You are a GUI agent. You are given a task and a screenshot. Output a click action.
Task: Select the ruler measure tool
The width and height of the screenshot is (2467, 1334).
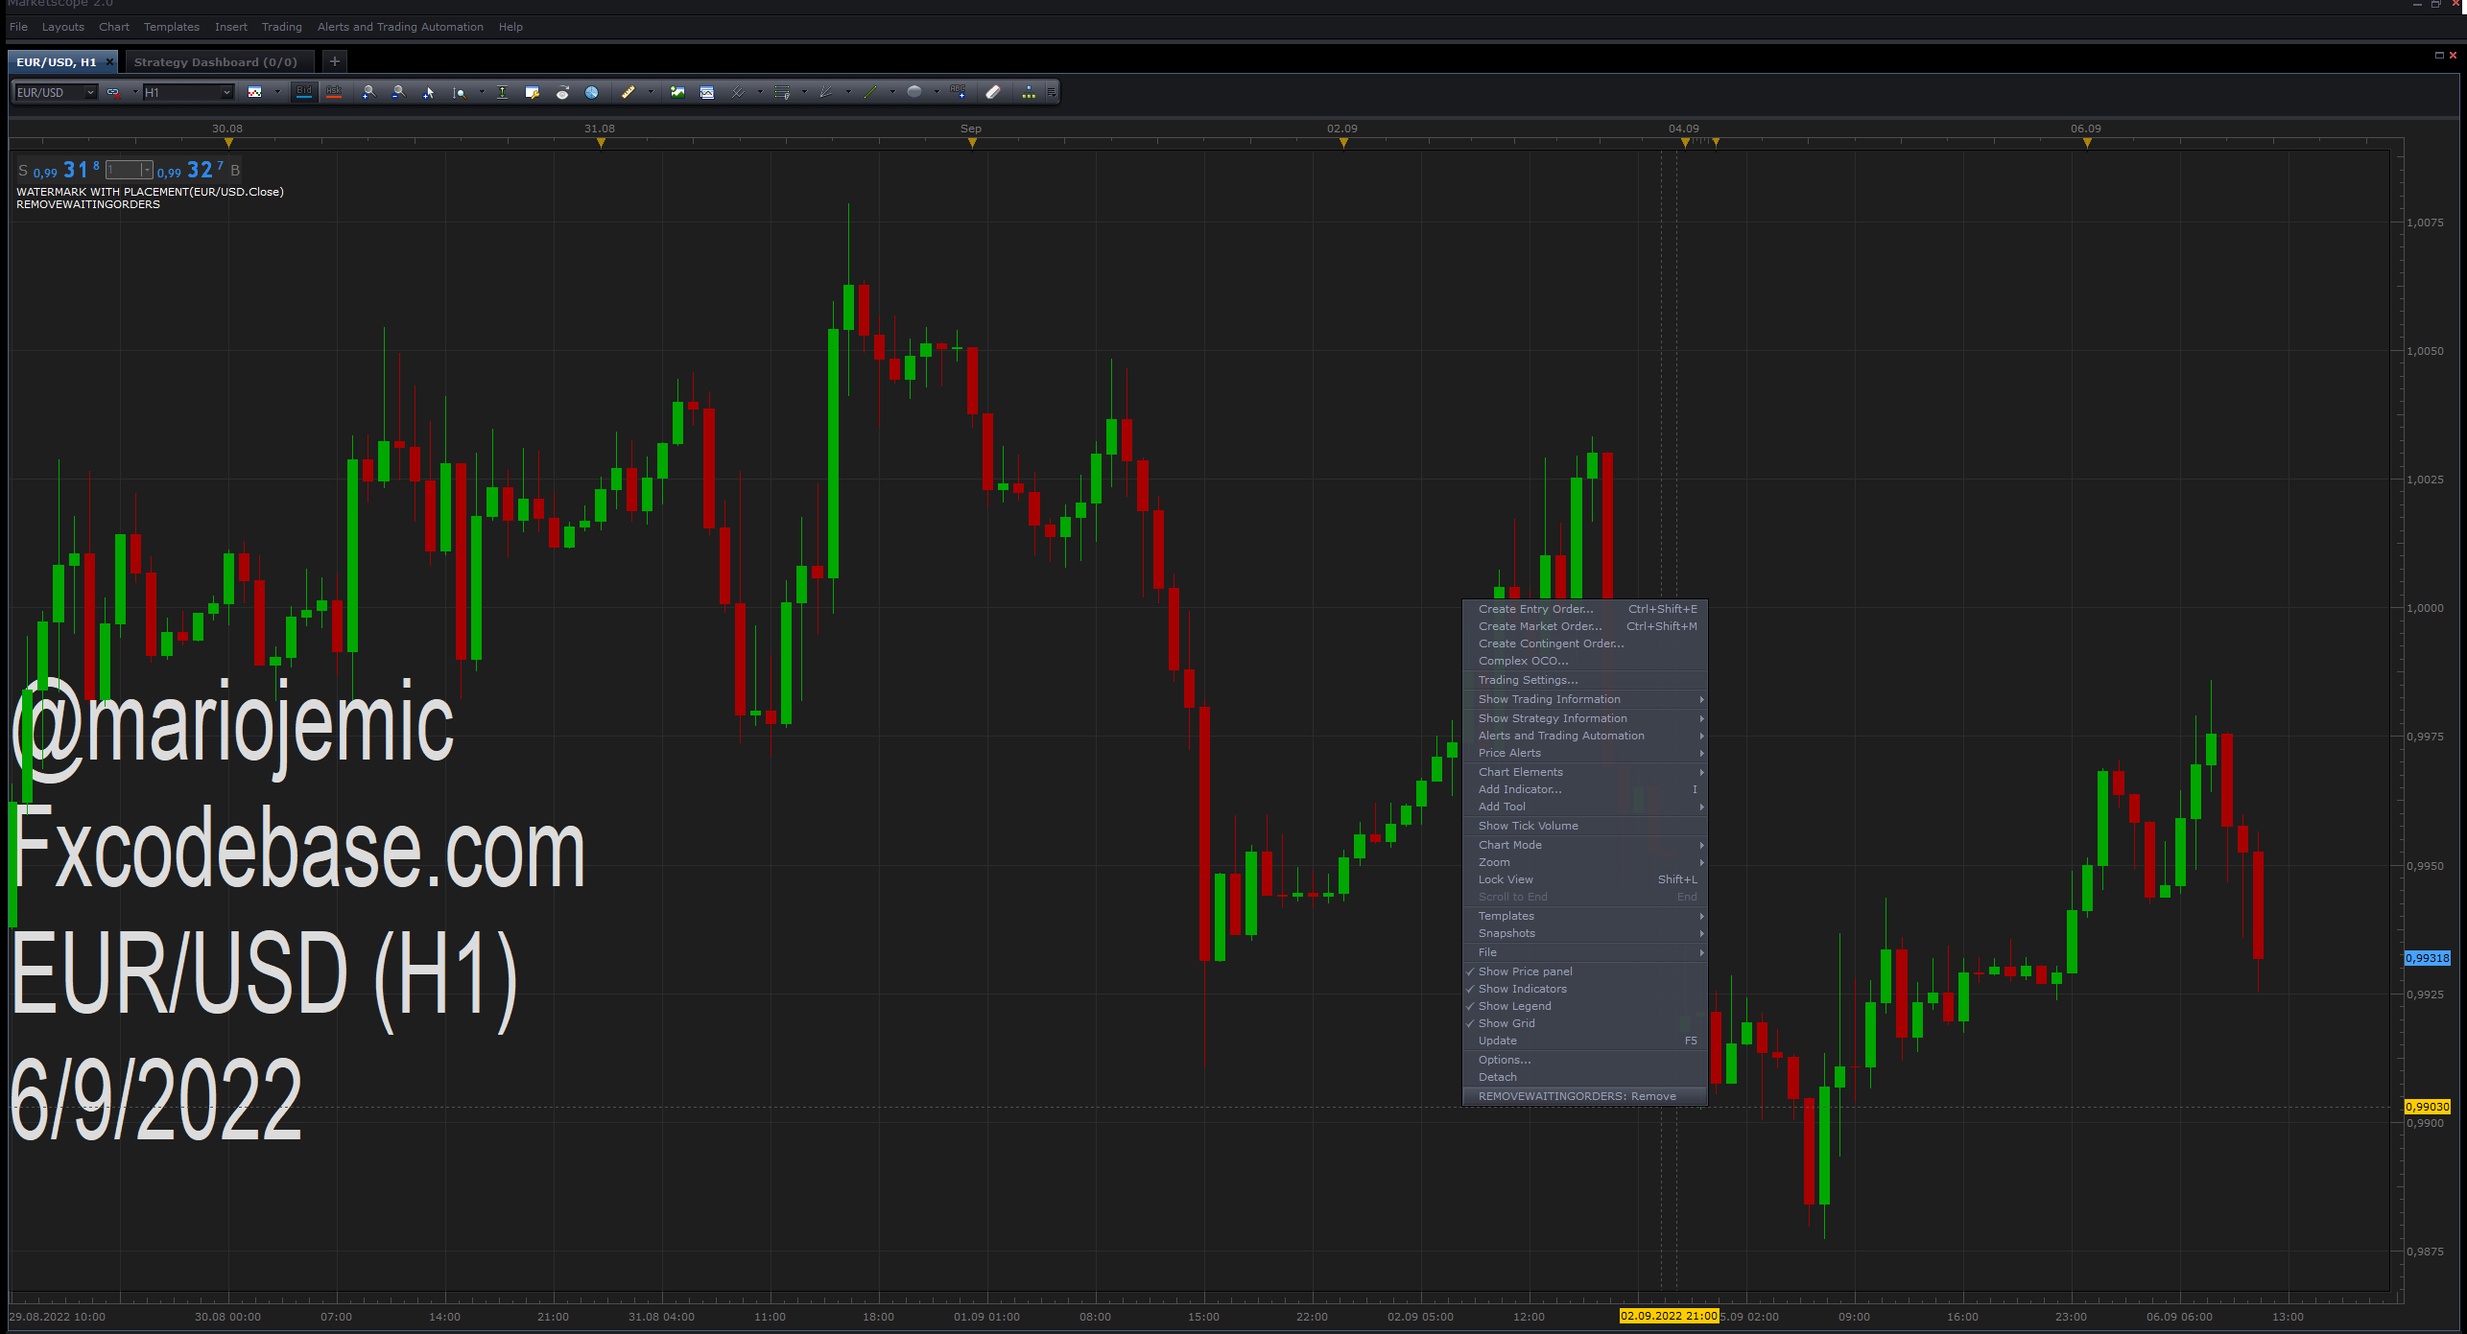coord(629,93)
